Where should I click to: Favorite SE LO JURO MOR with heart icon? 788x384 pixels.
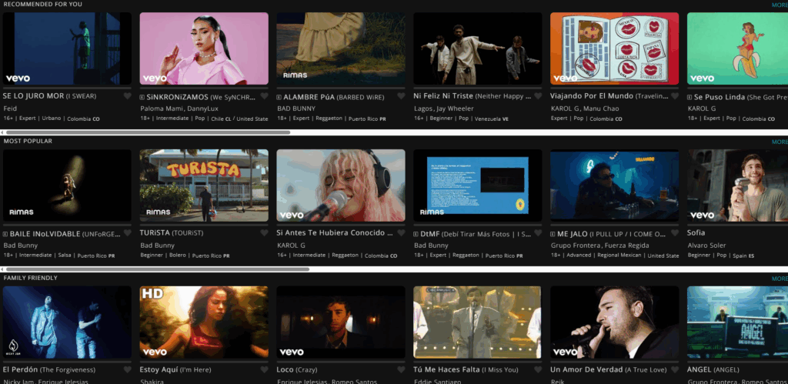click(x=128, y=96)
